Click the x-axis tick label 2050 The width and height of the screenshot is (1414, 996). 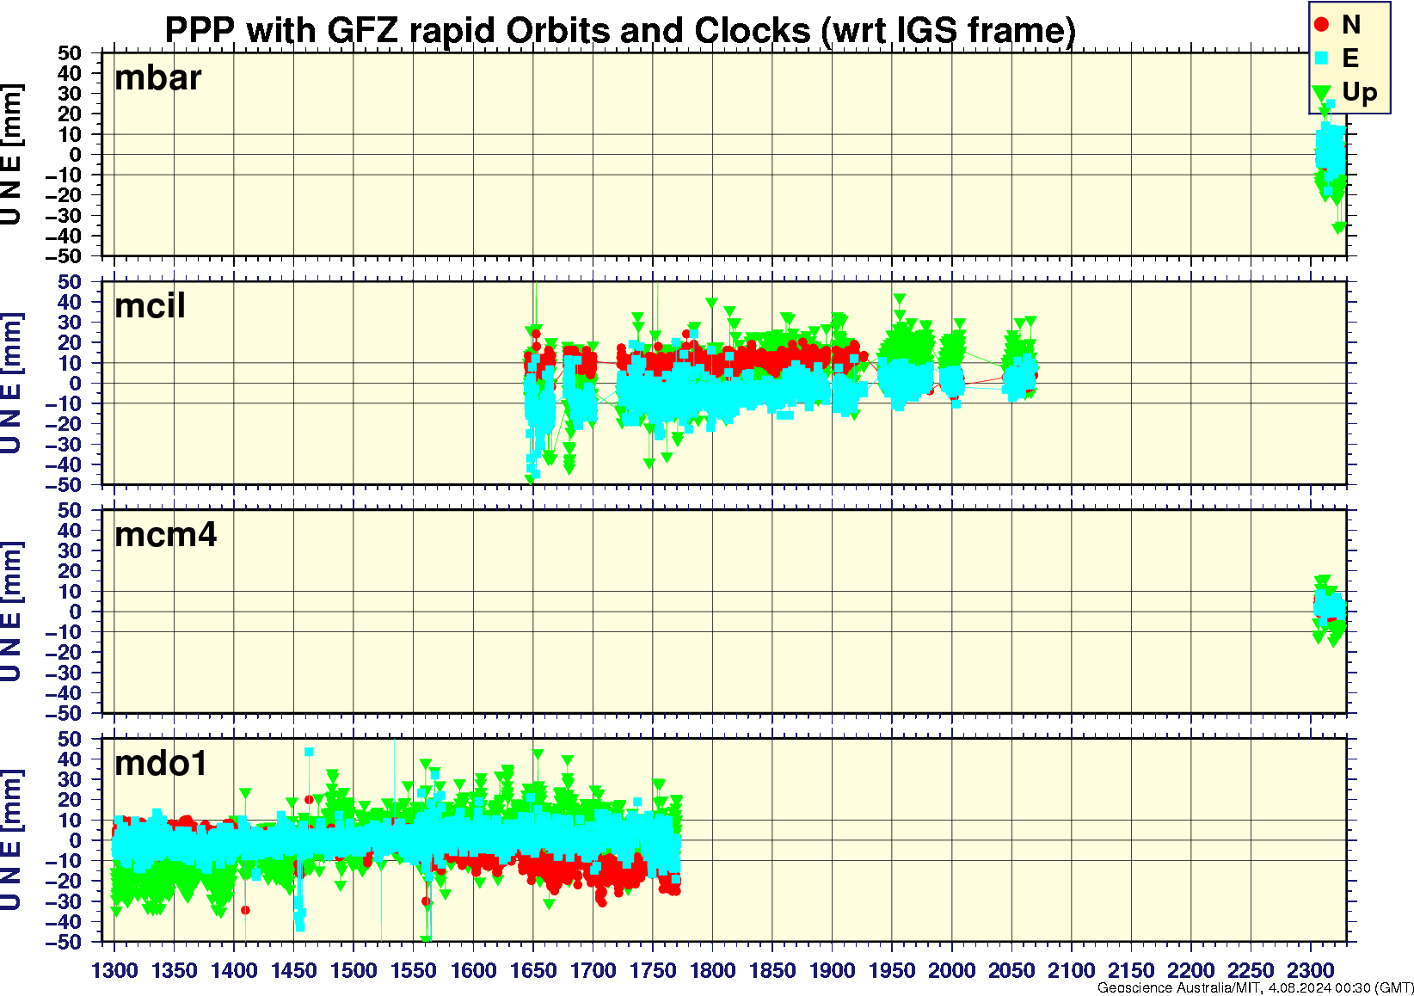click(x=1011, y=970)
